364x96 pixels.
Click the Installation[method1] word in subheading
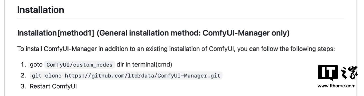tap(56, 33)
